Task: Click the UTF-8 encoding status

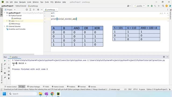Action: pos(135,89)
